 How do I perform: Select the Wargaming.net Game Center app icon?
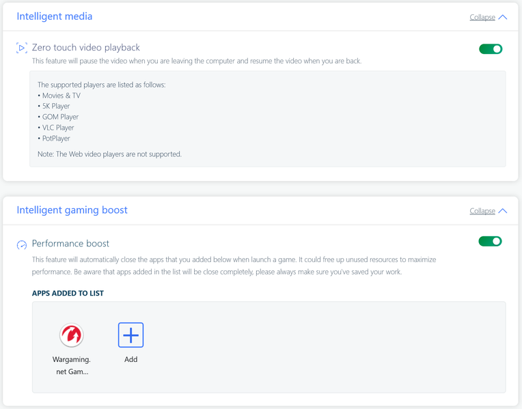(72, 335)
